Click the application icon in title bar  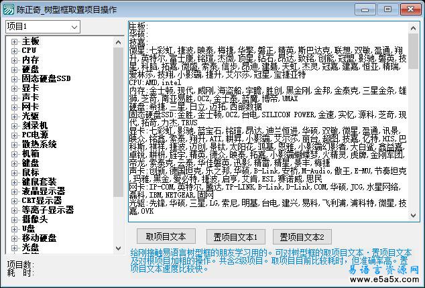pos(9,10)
